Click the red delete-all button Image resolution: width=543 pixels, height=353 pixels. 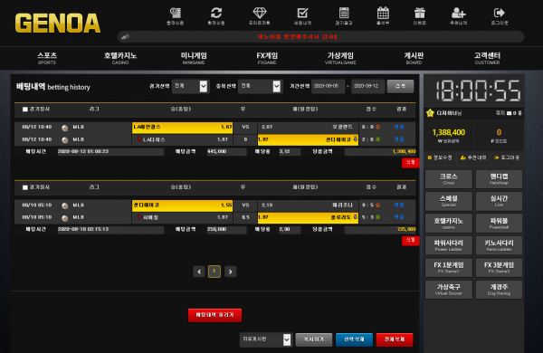pos(395,339)
